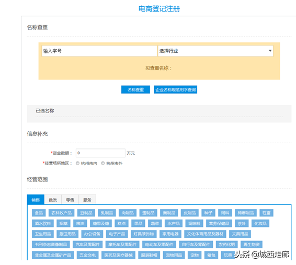Select the 水产品 tag

point(174,224)
